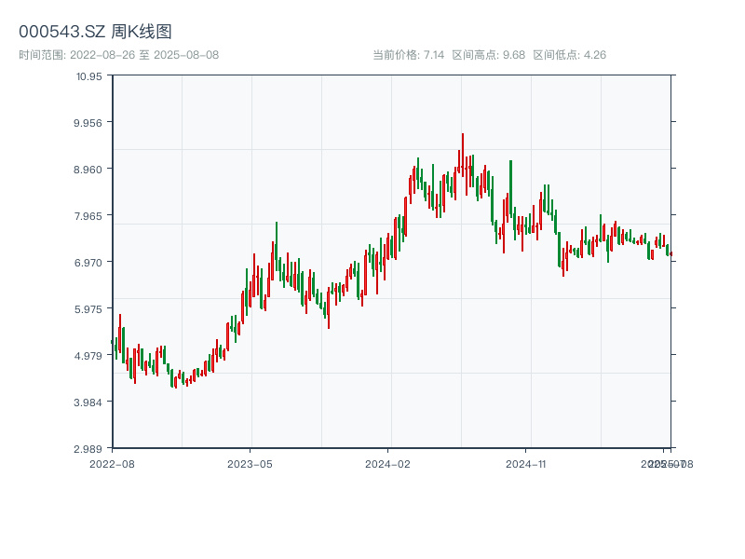745x559 pixels.
Task: Click the 2023-05 x-axis date label
Action: 250,463
